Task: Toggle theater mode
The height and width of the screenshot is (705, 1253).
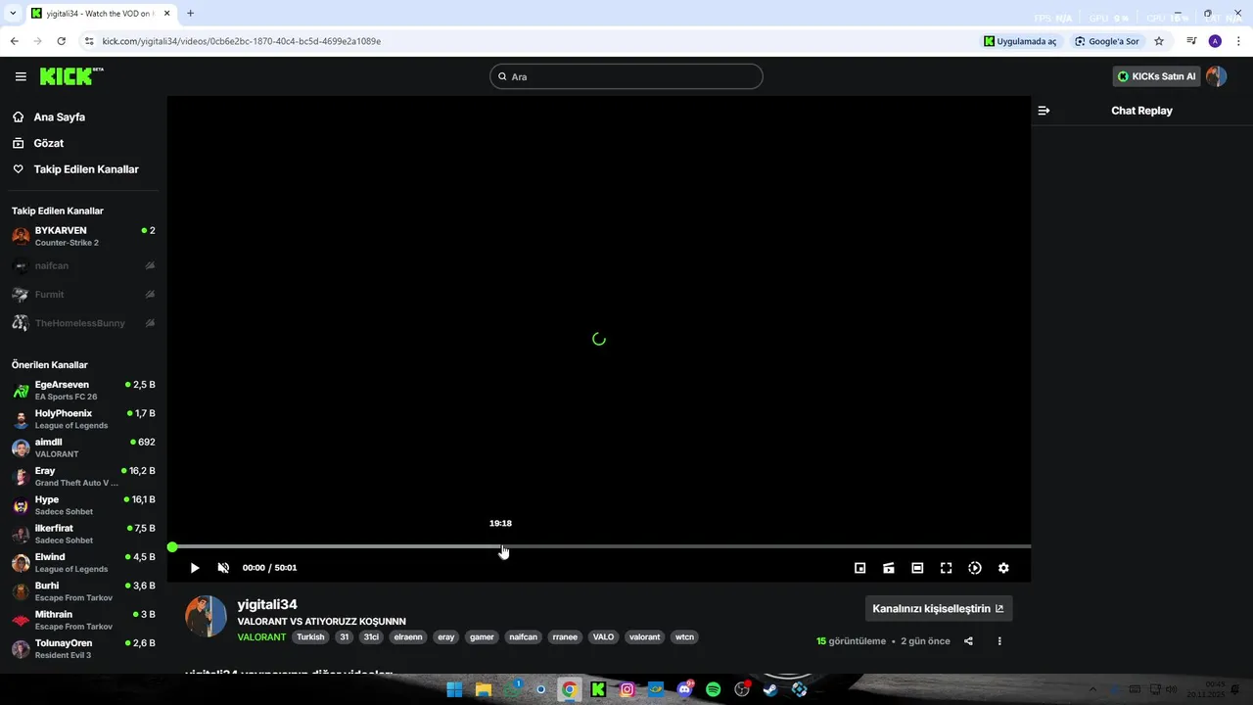Action: (x=917, y=568)
